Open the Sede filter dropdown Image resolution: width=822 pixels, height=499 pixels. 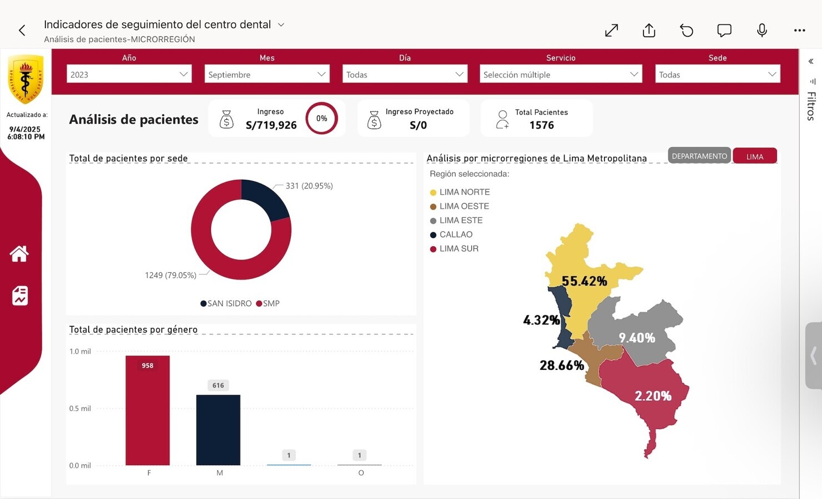717,74
